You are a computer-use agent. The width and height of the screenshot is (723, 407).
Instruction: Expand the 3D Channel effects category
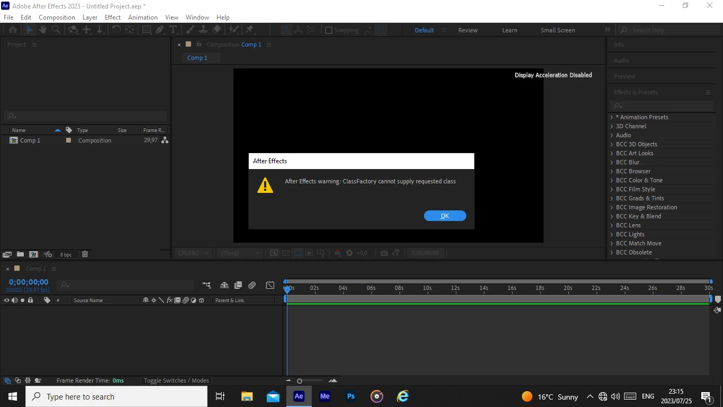pyautogui.click(x=612, y=126)
